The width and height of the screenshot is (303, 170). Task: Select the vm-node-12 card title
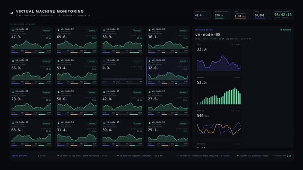pyautogui.click(x=158, y=91)
